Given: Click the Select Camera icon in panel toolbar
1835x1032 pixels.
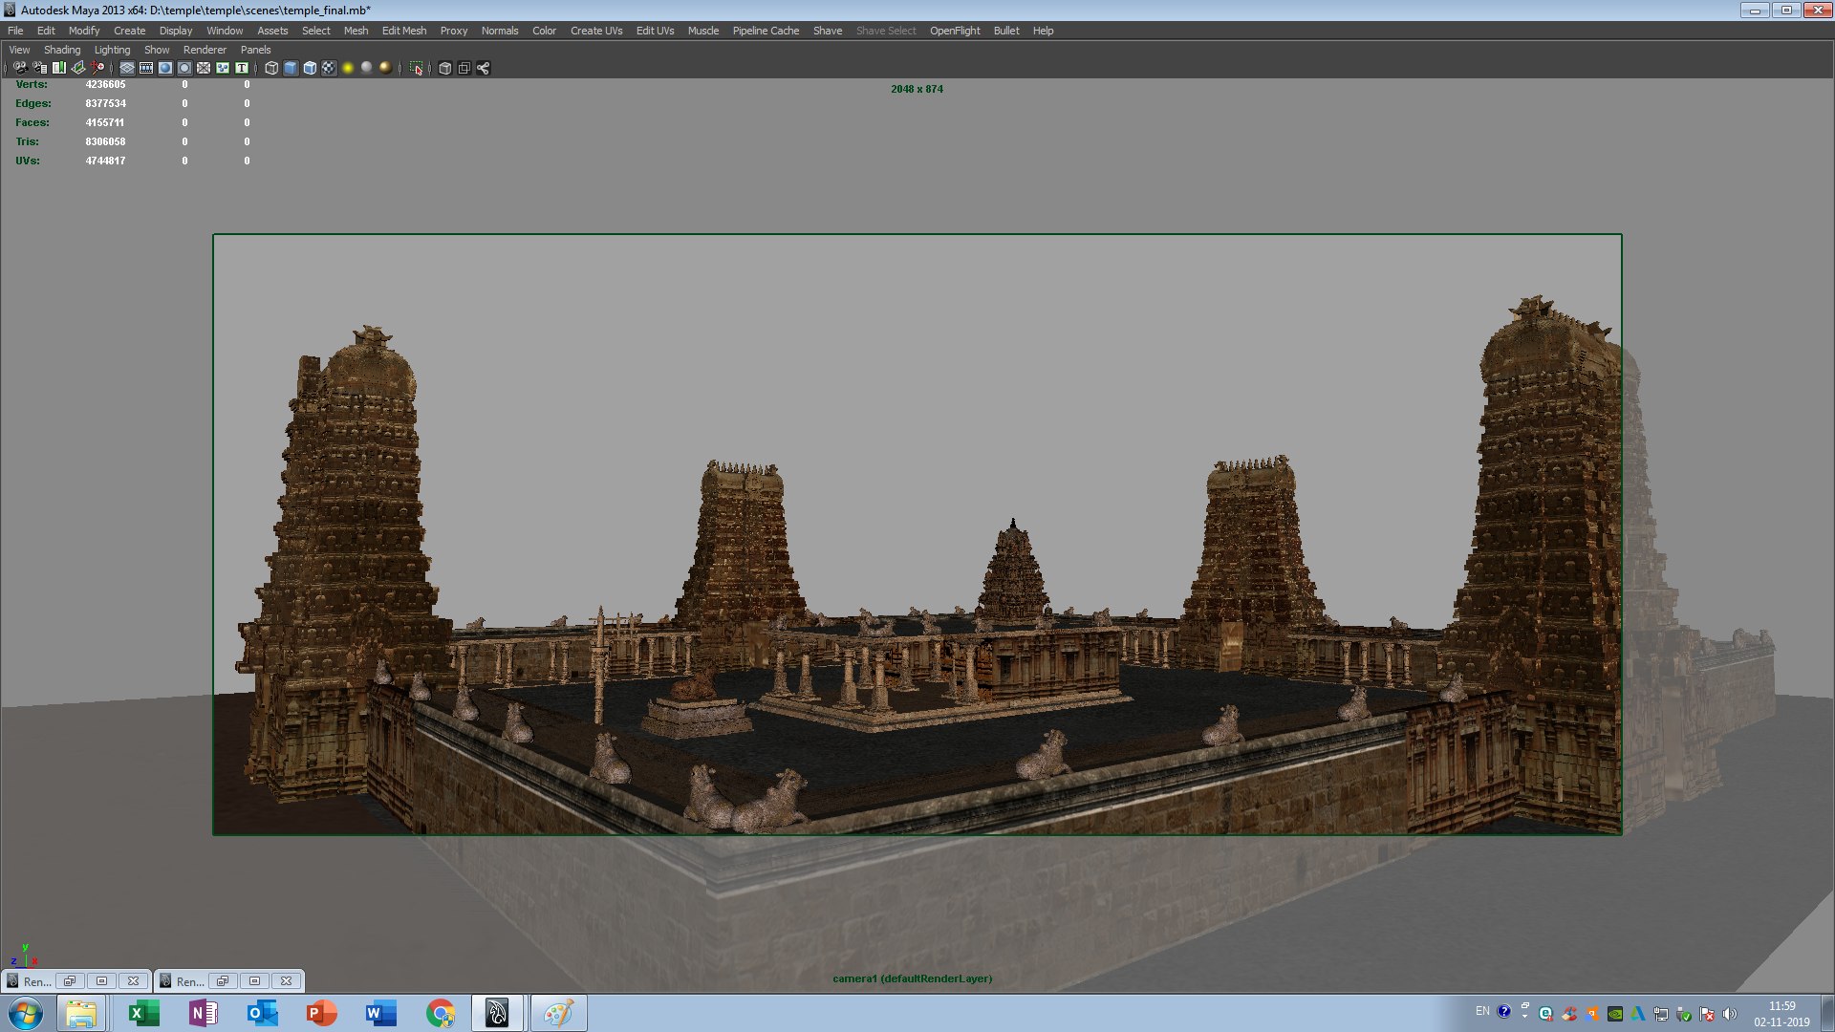Looking at the screenshot, I should point(20,68).
